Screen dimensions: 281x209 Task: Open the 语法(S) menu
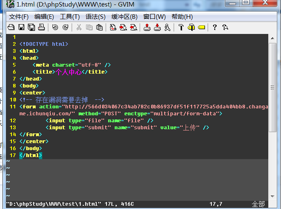coord(95,17)
